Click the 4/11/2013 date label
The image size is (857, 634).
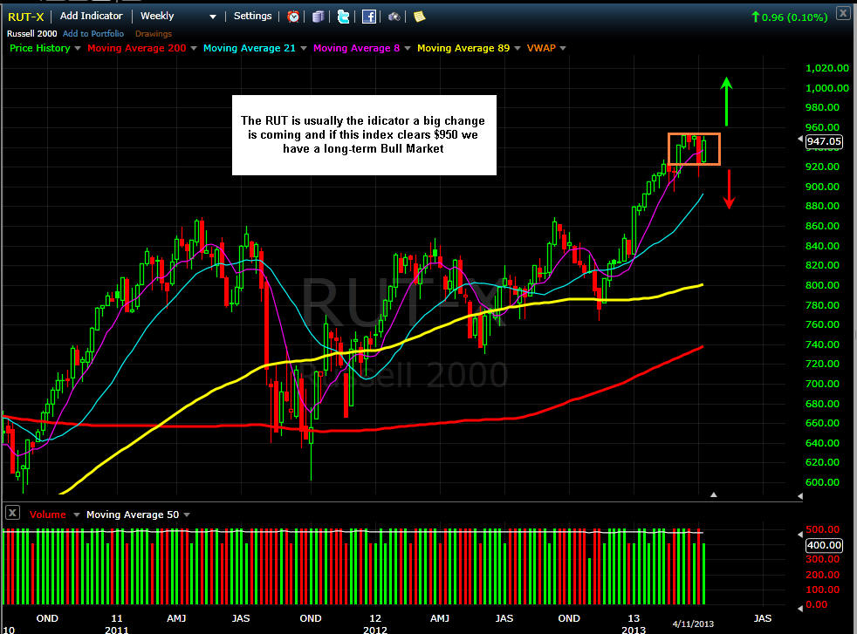693,624
